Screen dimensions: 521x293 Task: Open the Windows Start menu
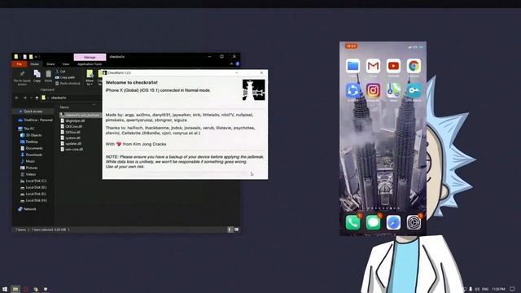[x=5, y=290]
